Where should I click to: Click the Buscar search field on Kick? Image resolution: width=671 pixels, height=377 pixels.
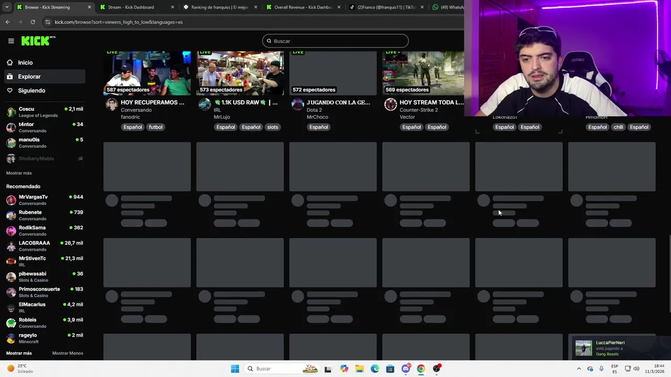(335, 41)
